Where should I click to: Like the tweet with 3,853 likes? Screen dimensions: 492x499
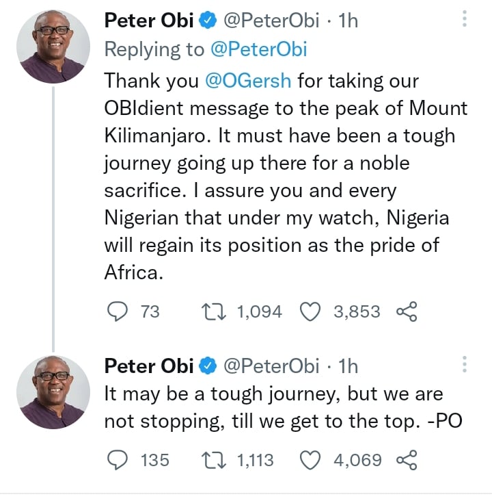click(x=311, y=311)
